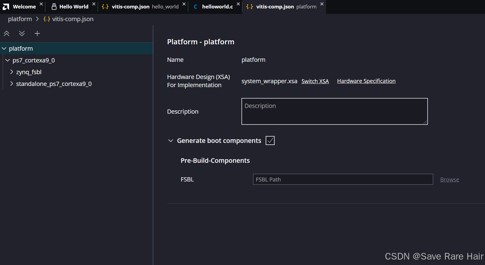Click the breadcrumb separator chevron

37,19
